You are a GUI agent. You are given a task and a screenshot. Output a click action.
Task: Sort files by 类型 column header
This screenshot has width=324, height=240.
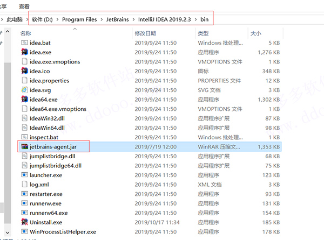[203, 33]
